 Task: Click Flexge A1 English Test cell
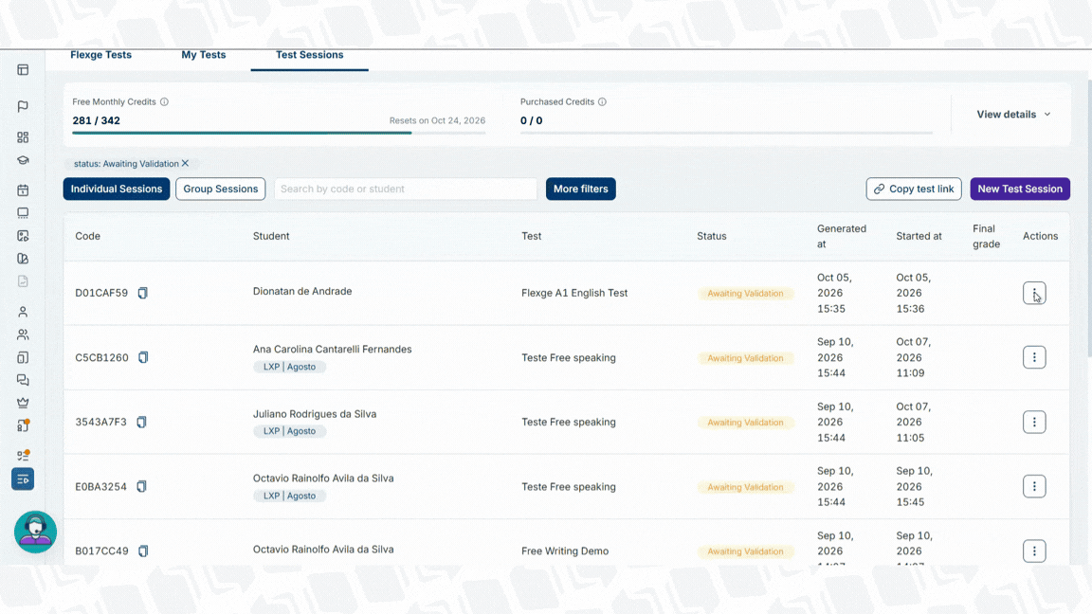click(x=573, y=293)
